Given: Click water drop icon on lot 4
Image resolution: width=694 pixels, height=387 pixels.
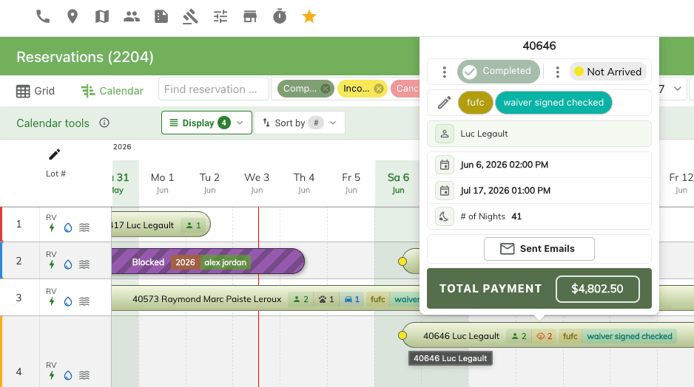Looking at the screenshot, I should 68,375.
